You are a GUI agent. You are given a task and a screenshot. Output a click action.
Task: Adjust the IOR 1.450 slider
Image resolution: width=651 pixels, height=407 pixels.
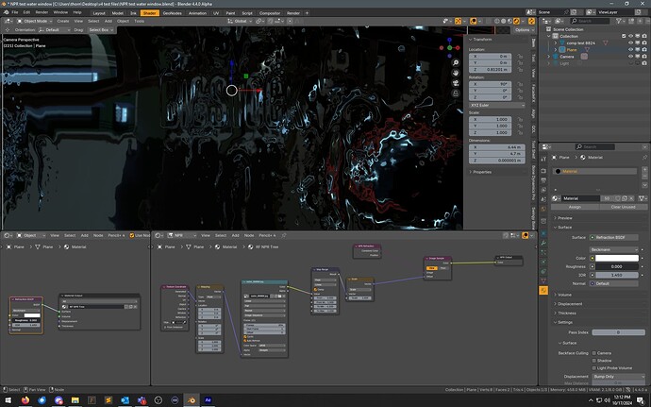(x=617, y=275)
